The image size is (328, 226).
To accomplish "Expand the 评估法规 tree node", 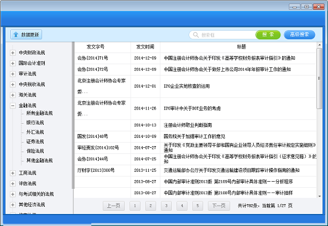I will [13, 184].
